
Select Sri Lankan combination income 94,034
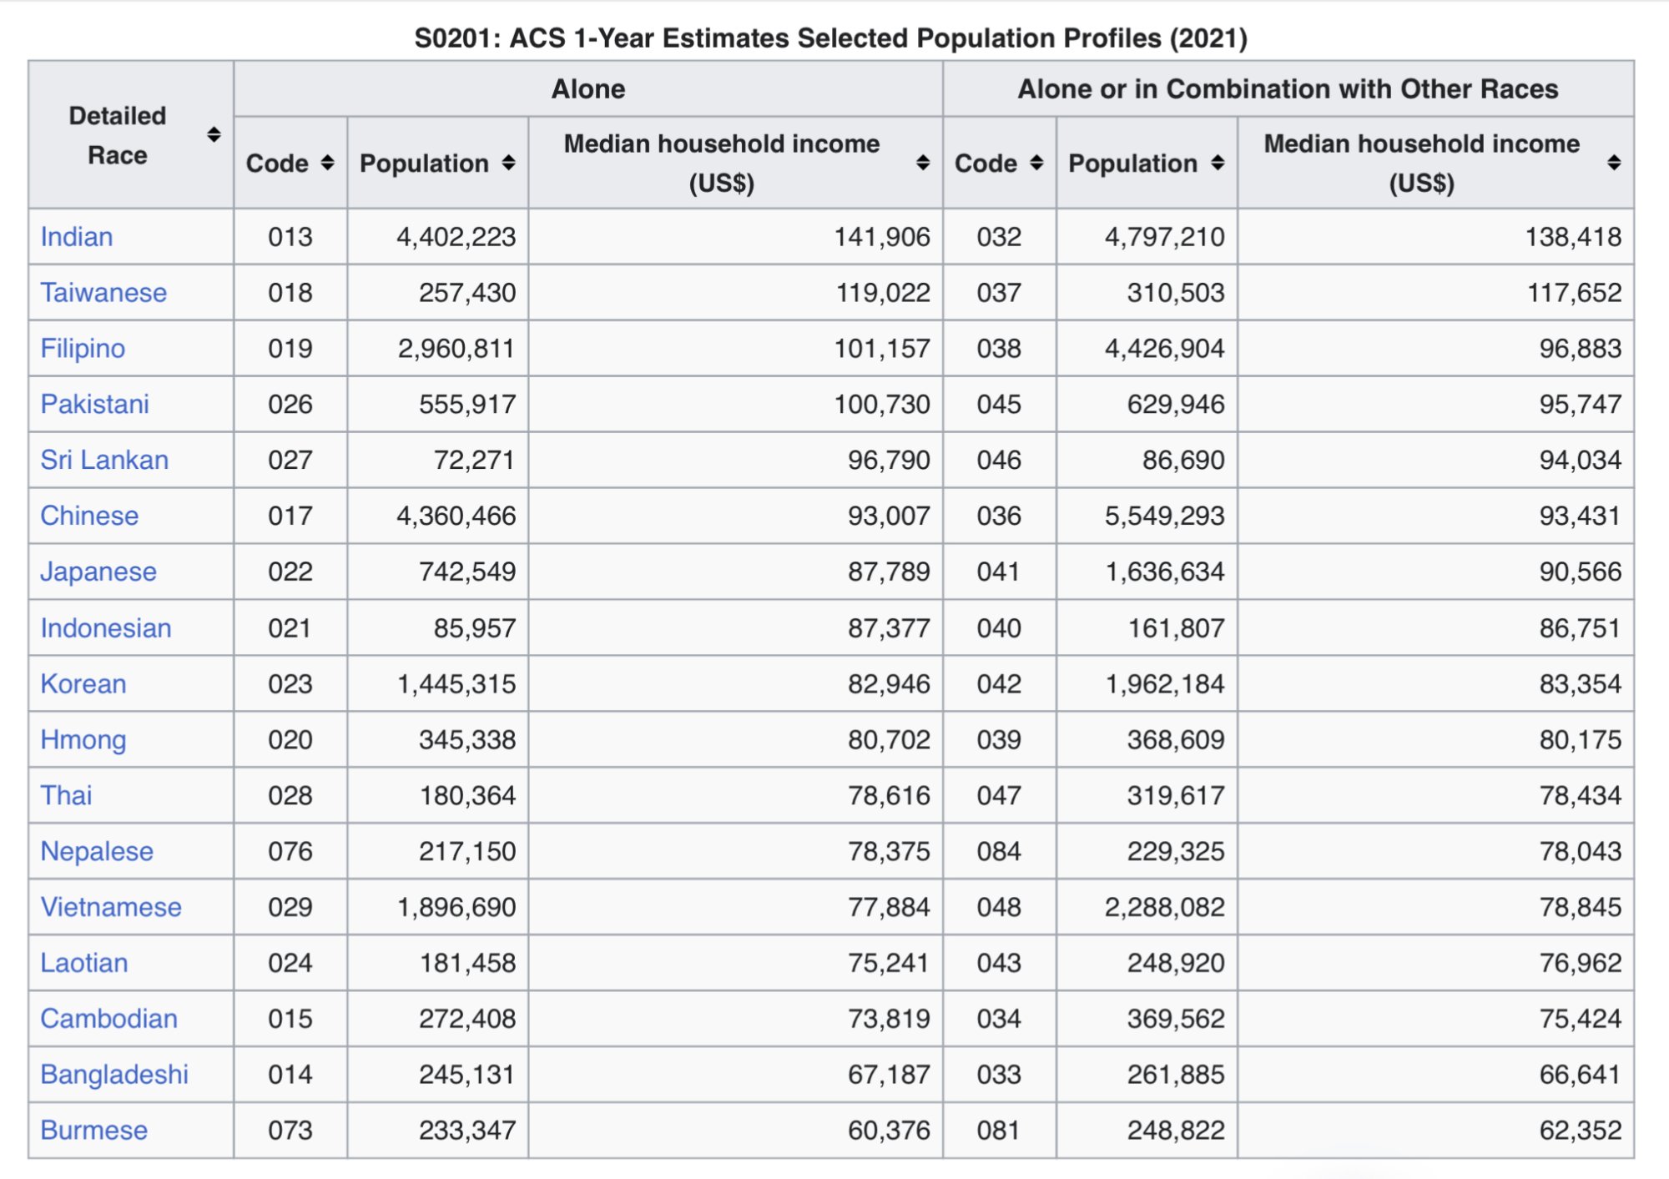pos(1581,461)
